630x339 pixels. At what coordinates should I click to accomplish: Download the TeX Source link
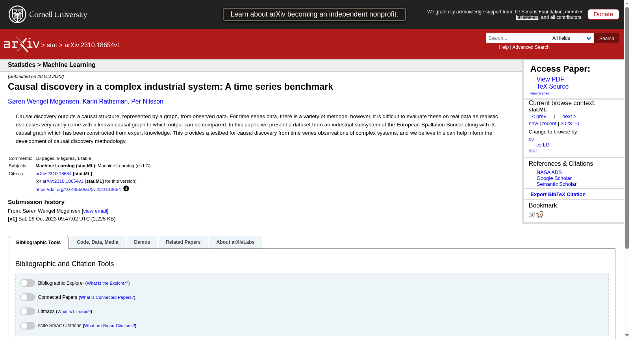[x=552, y=86]
